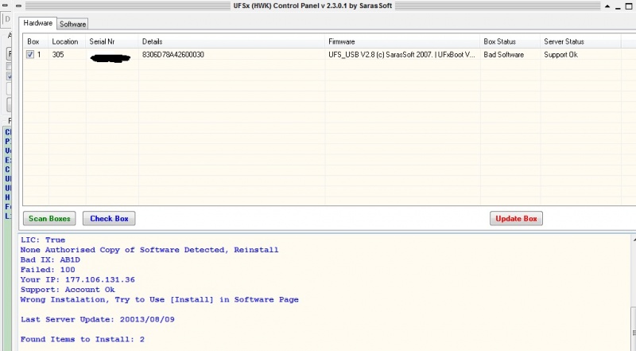Screen dimensions: 636x351
Task: Click the Check Box button
Action: pos(109,218)
